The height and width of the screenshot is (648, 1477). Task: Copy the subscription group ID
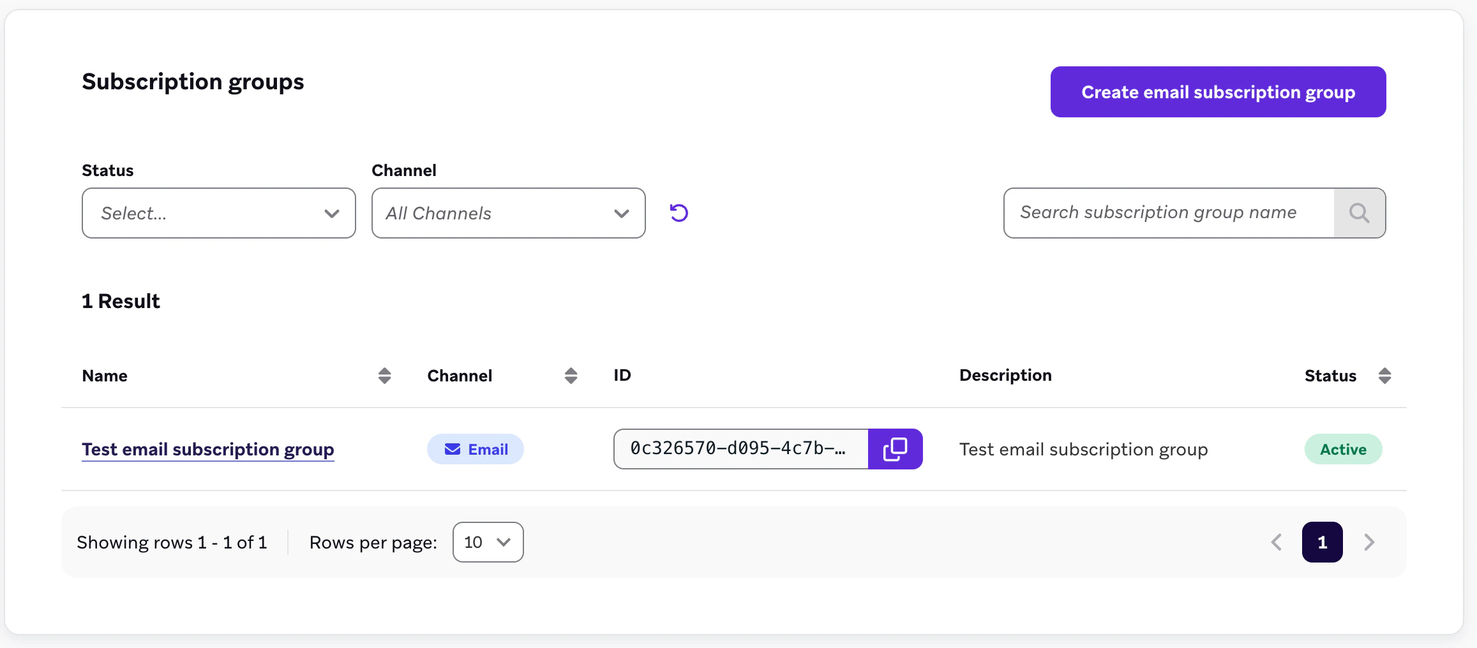(x=896, y=449)
